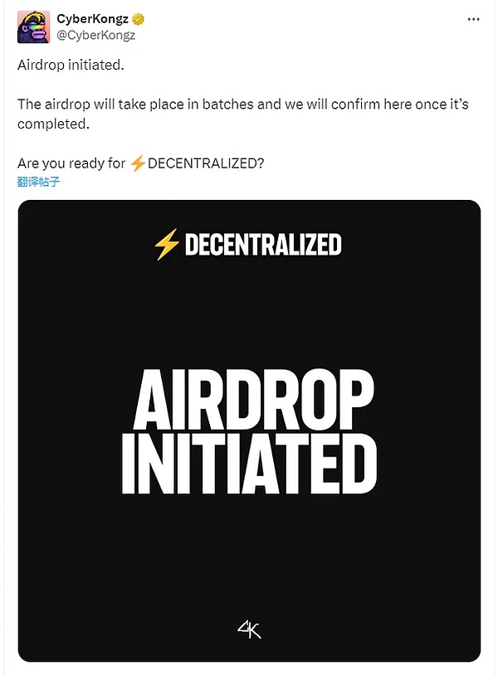Click the lightning bolt icon in the image header

pos(166,245)
